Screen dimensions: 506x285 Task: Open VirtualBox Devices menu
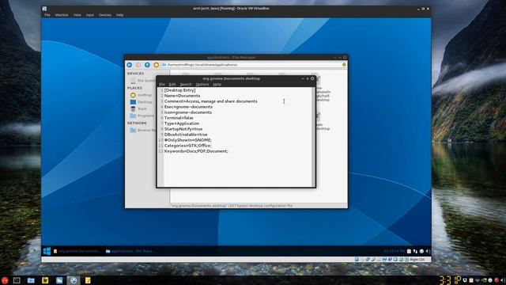click(105, 15)
